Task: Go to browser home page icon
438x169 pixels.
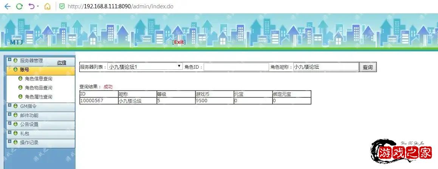Action: [47, 6]
